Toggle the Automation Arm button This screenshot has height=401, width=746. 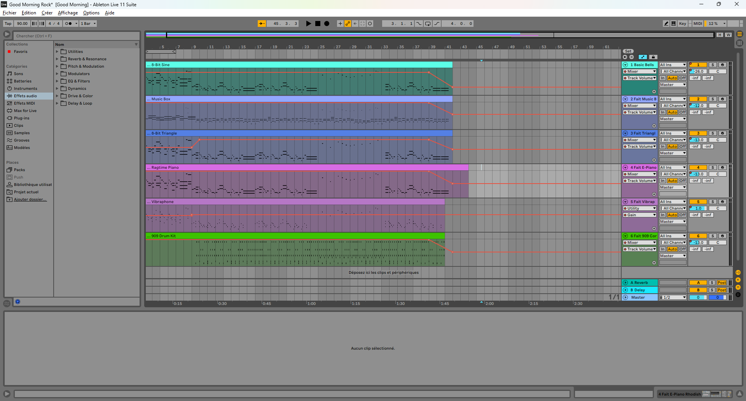(348, 24)
